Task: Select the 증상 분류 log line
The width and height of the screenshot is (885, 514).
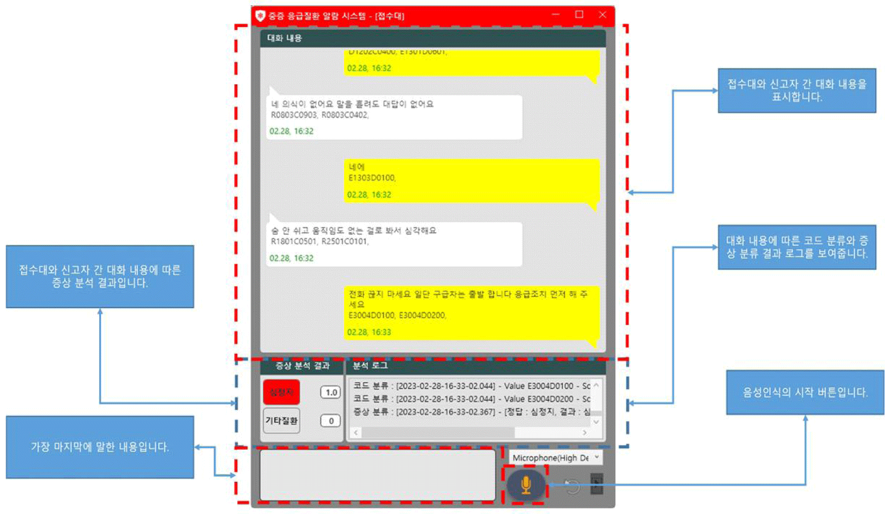Action: pos(471,412)
